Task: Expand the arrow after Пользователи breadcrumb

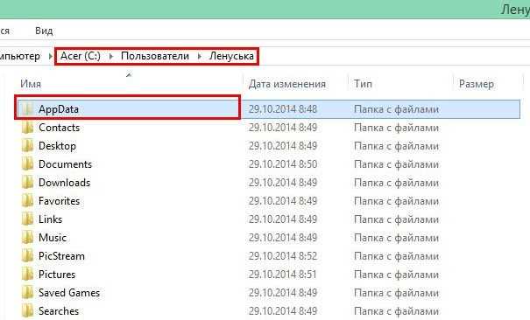Action: point(199,56)
